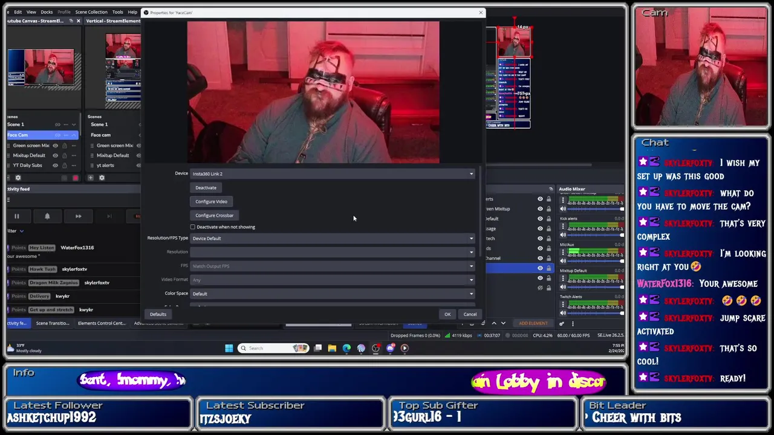The height and width of the screenshot is (435, 774).
Task: Open the Scene Collection menu
Action: [x=91, y=12]
